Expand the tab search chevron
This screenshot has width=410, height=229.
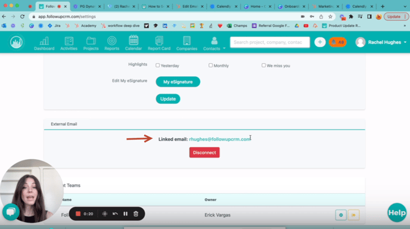coord(405,7)
